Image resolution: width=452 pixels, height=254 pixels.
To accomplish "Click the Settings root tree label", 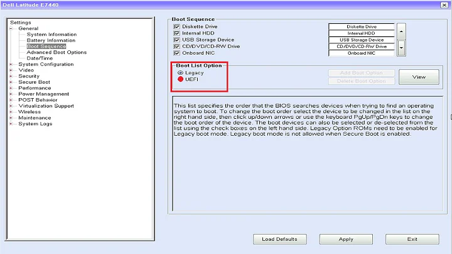I will tap(21, 23).
